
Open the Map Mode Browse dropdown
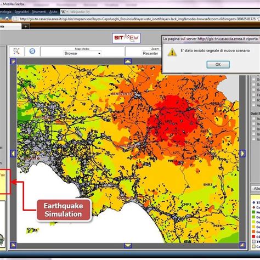click(x=82, y=53)
